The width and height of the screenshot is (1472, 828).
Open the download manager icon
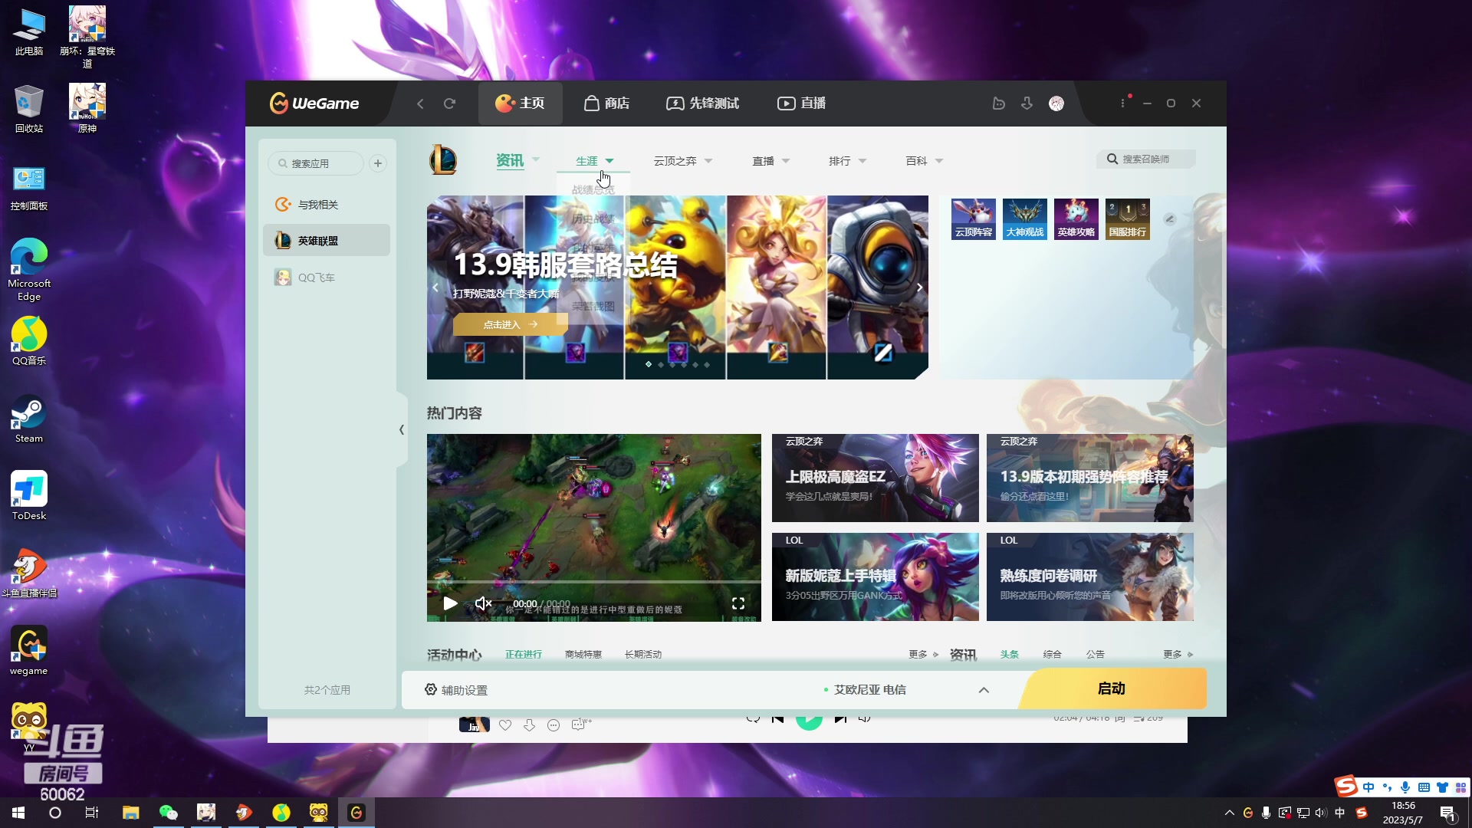click(x=1027, y=103)
